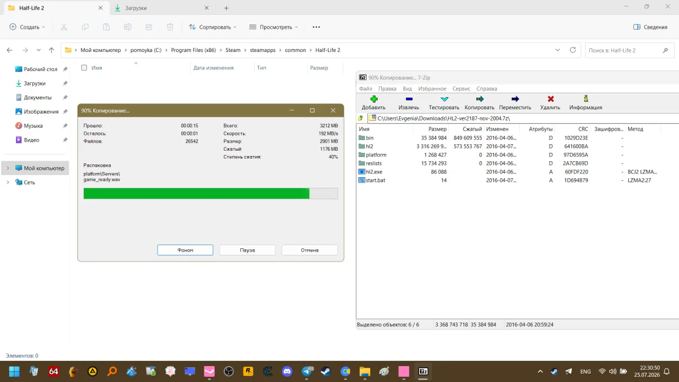Click the Копировать (Copy) icon in 7-Zip
This screenshot has height=382, width=679.
point(480,99)
